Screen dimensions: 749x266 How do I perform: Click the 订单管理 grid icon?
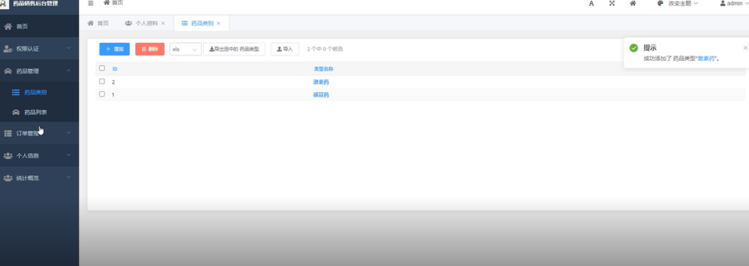[8, 134]
